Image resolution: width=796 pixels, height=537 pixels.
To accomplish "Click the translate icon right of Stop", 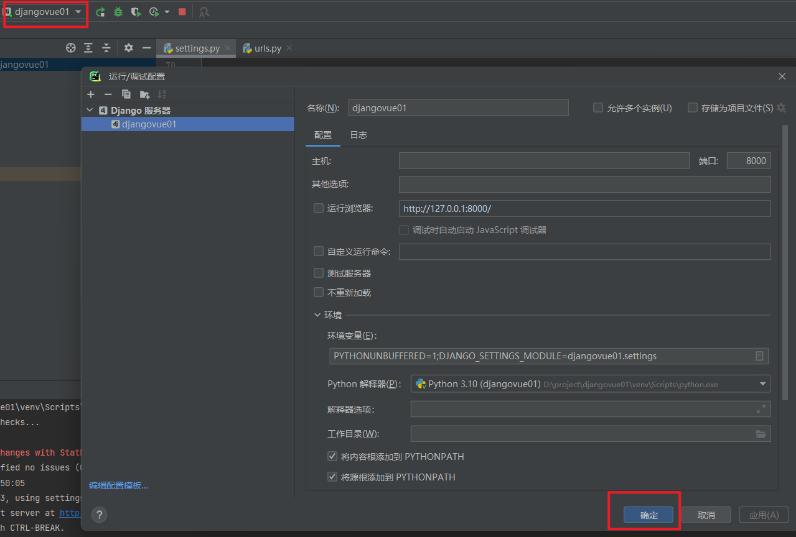I will (x=204, y=12).
